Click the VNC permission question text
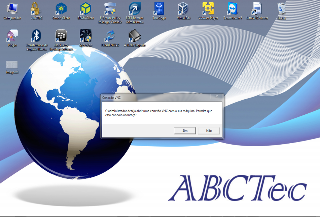320x217 pixels. 158,113
